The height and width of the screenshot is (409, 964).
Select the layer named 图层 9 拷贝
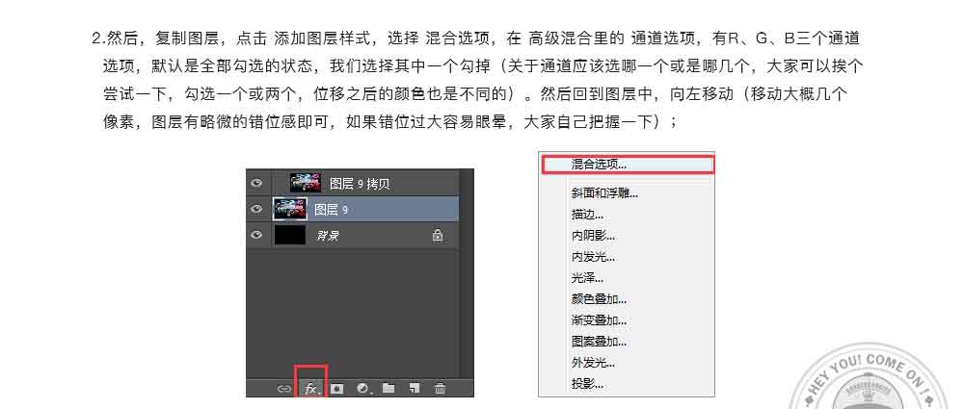pyautogui.click(x=360, y=184)
